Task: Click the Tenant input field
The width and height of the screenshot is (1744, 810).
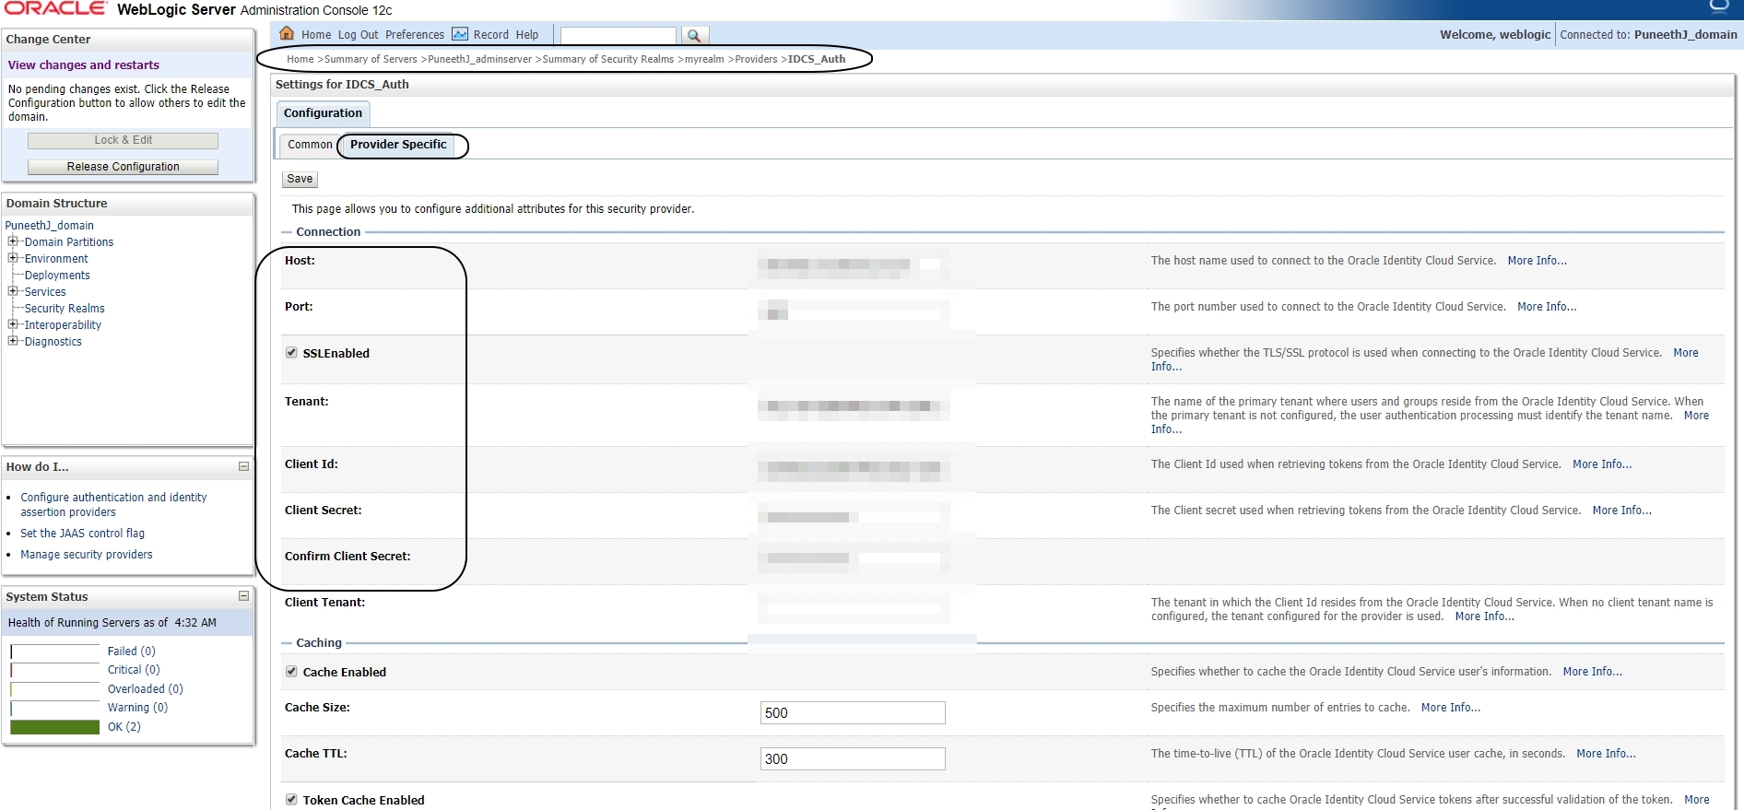Action: click(853, 405)
